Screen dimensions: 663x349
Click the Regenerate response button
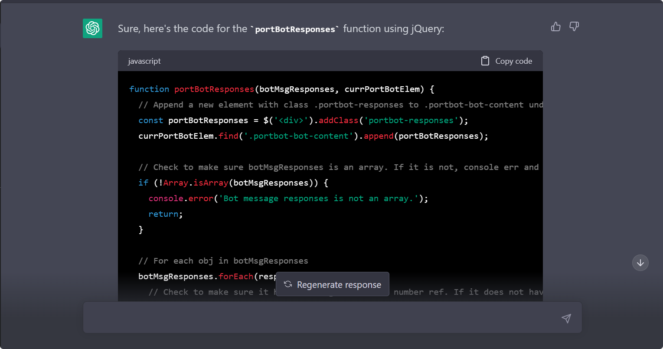pyautogui.click(x=333, y=284)
